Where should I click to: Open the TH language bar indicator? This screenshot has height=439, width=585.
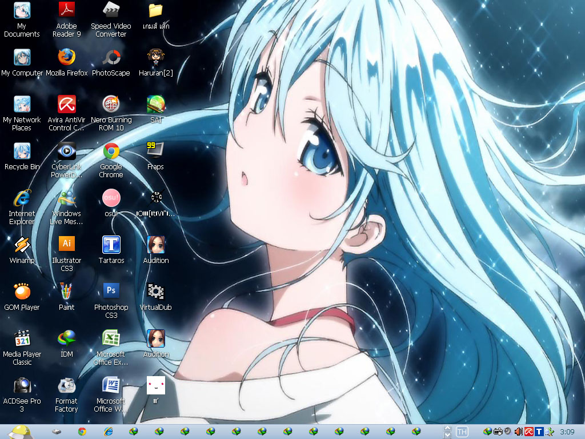coord(462,432)
